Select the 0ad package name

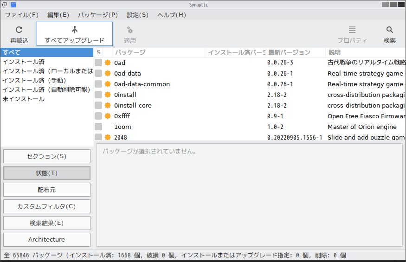click(x=120, y=63)
